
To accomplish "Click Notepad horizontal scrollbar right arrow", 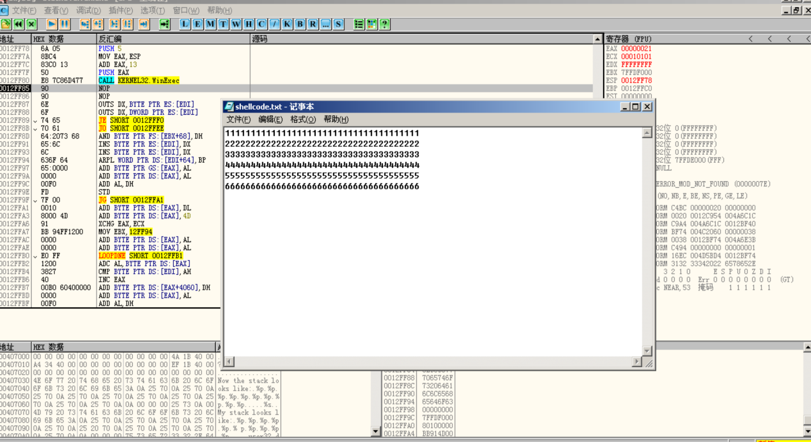I will click(637, 361).
